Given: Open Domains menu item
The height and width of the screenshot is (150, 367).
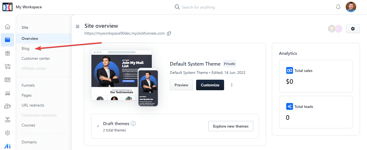Looking at the screenshot, I should pyautogui.click(x=29, y=142).
